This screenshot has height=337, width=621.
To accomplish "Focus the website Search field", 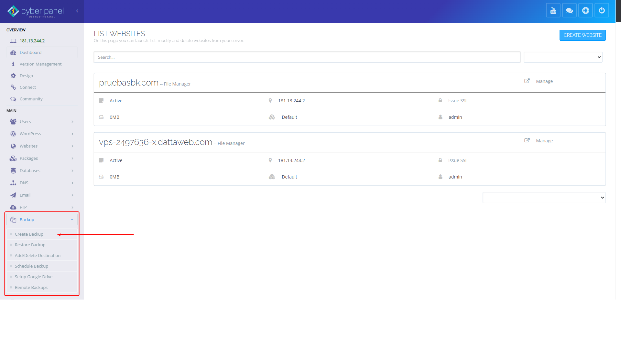I will [307, 57].
